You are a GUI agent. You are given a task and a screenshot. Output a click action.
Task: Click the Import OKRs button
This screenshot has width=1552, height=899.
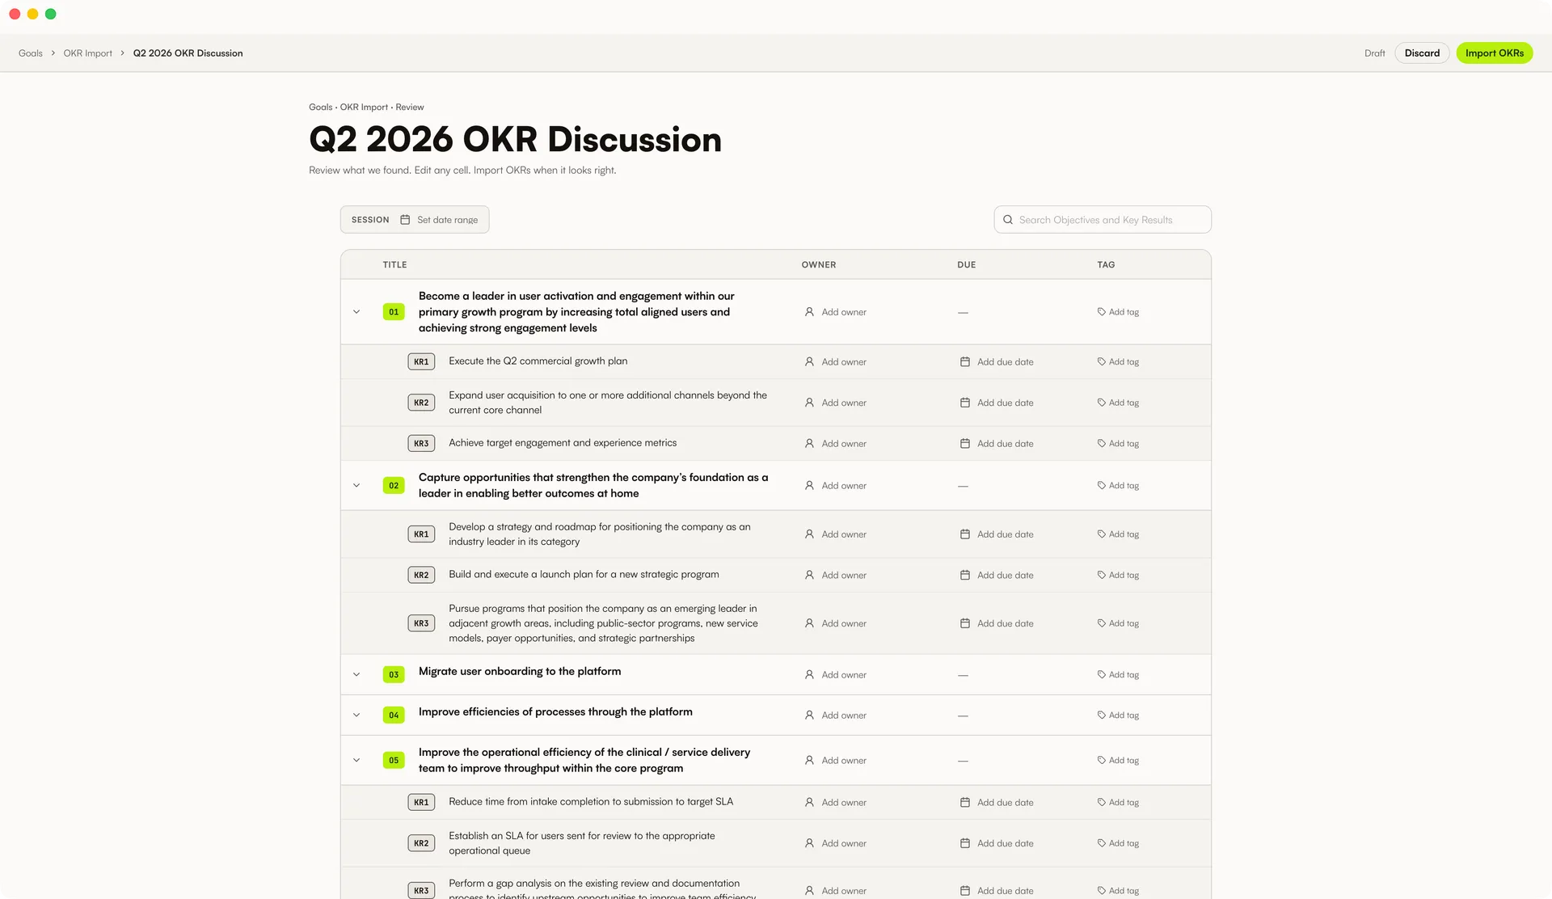point(1494,53)
